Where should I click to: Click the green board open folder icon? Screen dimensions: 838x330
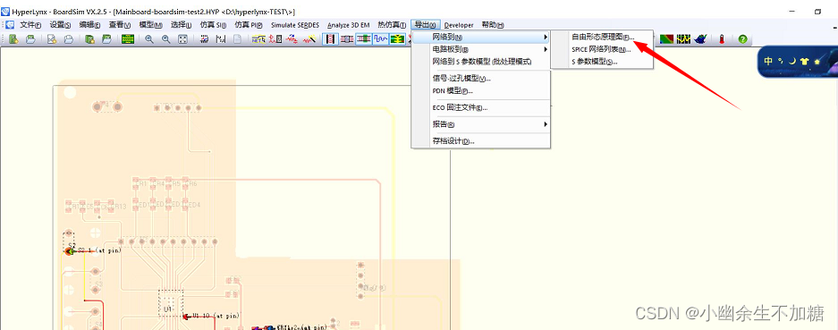click(x=107, y=39)
